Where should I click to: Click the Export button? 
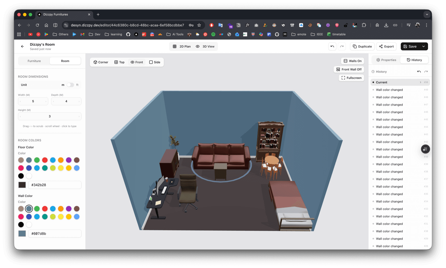coord(386,46)
